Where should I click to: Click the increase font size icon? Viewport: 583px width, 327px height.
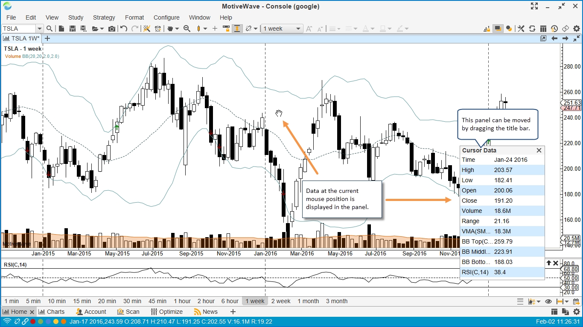[309, 29]
